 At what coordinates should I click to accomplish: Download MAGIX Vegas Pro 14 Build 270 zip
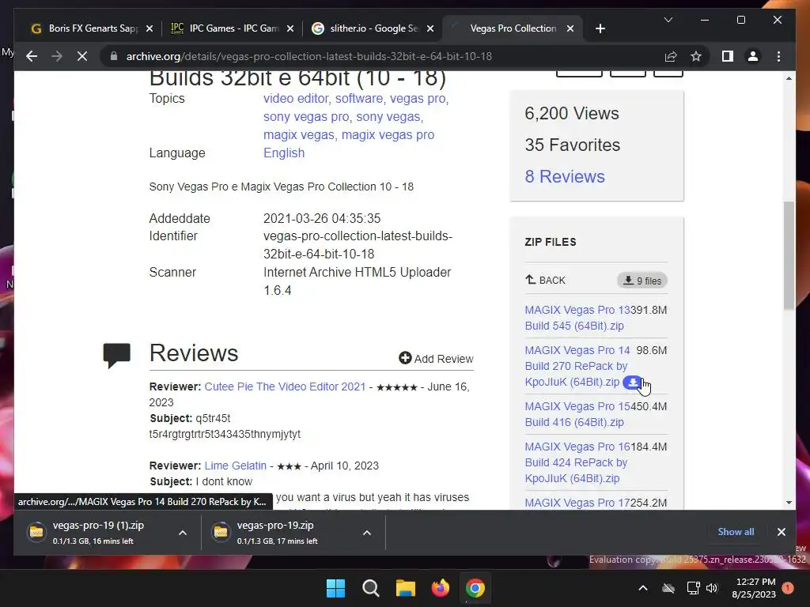(577, 366)
